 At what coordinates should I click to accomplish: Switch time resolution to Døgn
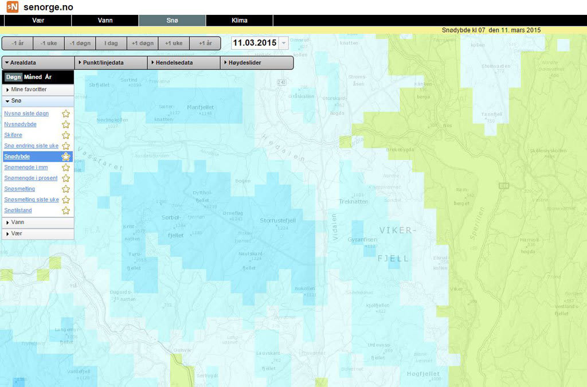14,77
